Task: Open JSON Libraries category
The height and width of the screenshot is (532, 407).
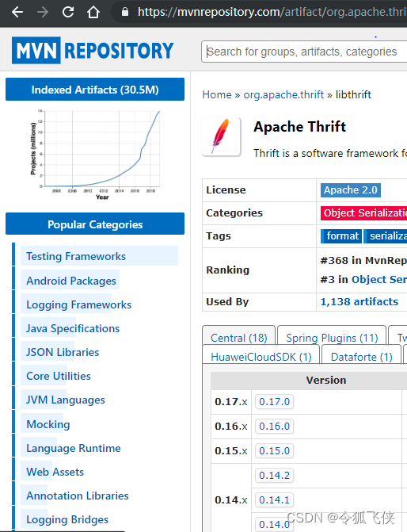Action: pyautogui.click(x=63, y=352)
